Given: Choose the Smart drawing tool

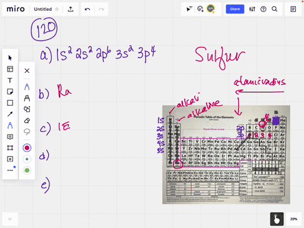Looking at the screenshot, I should (x=27, y=109).
